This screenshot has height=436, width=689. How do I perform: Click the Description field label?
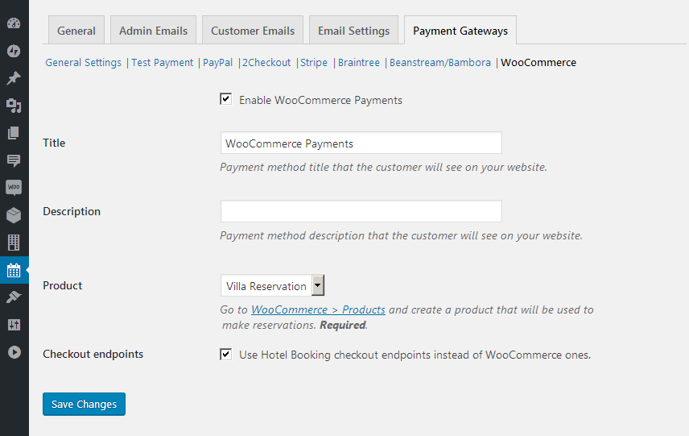point(72,212)
